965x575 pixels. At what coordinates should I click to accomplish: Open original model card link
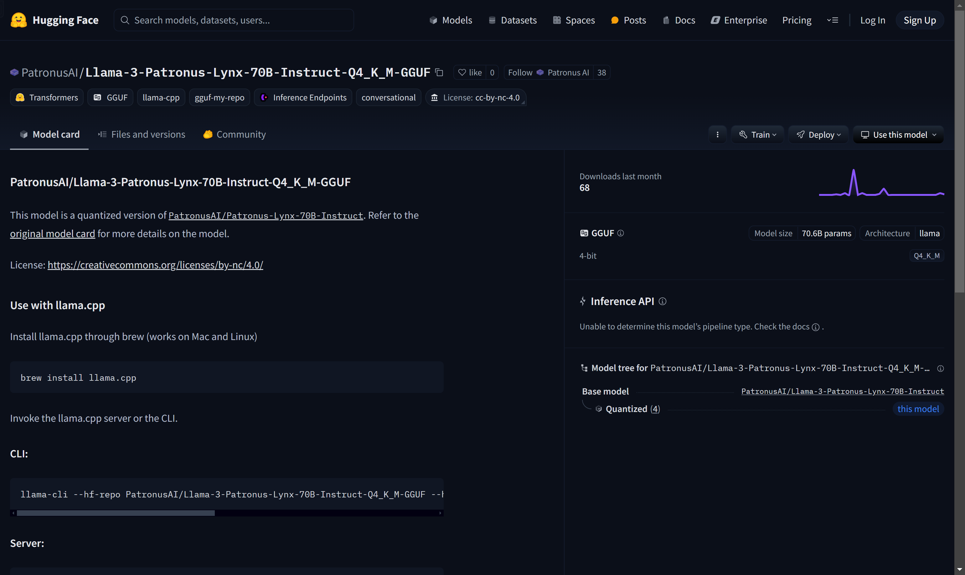click(52, 234)
